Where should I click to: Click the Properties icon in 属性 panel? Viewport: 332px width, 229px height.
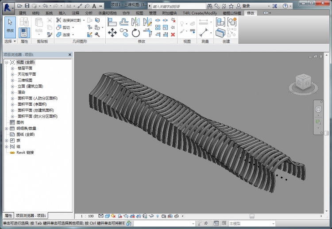(24, 33)
